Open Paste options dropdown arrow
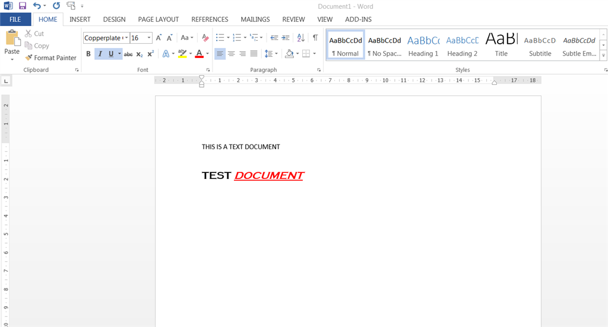This screenshot has height=327, width=608. pyautogui.click(x=12, y=59)
